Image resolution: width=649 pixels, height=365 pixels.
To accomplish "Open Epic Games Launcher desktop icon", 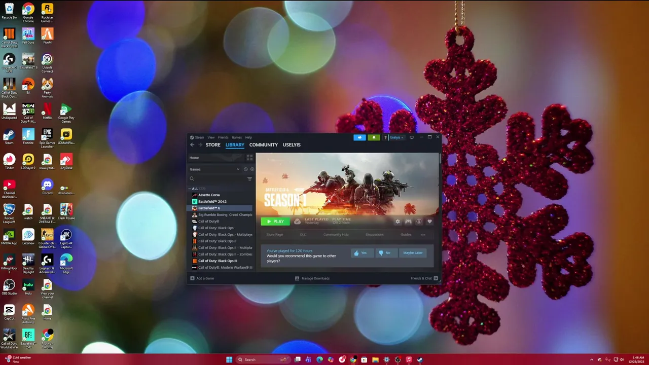I will pyautogui.click(x=47, y=138).
